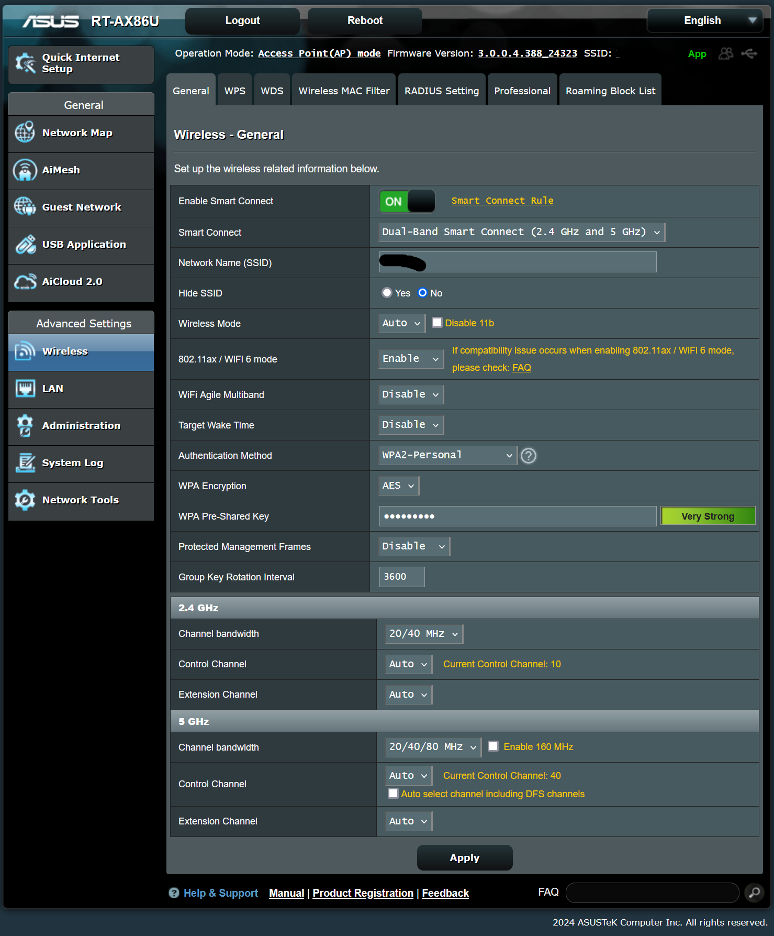Open the Feedback link
This screenshot has width=774, height=936.
pyautogui.click(x=445, y=893)
